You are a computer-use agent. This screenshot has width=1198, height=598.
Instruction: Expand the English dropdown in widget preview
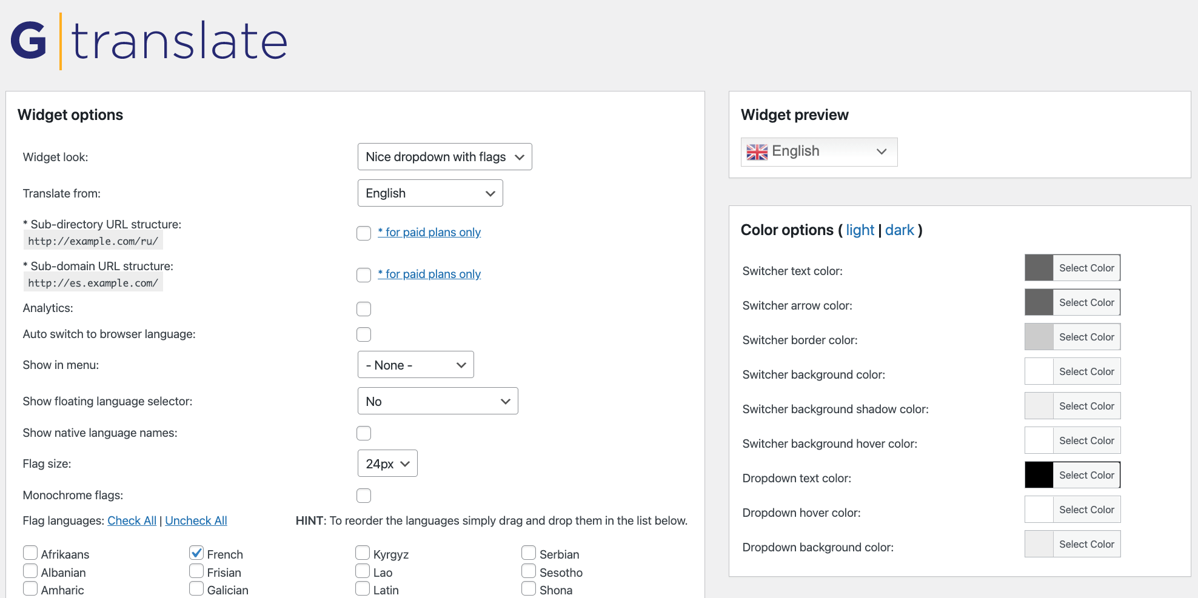[x=881, y=151]
